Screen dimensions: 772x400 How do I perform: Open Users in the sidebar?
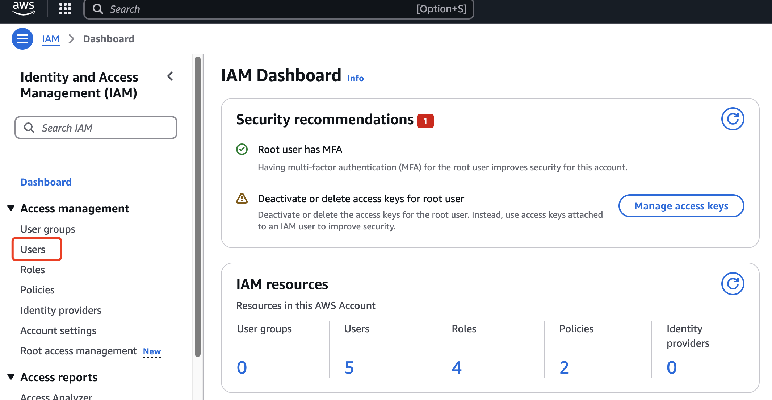(33, 249)
